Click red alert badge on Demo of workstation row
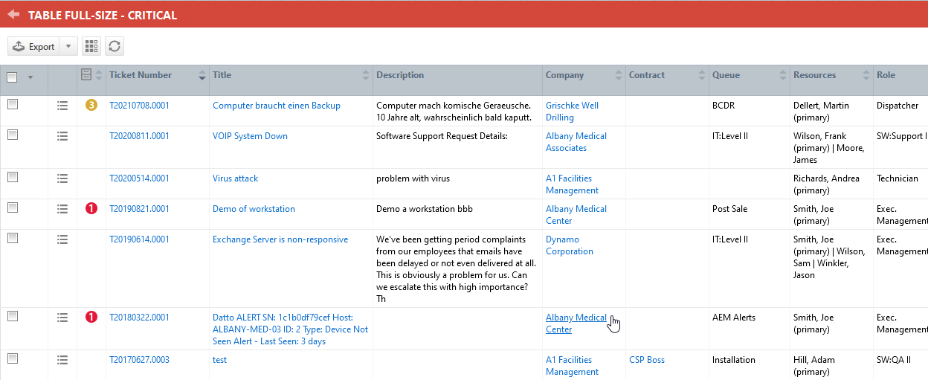Image resolution: width=928 pixels, height=380 pixels. pos(91,209)
